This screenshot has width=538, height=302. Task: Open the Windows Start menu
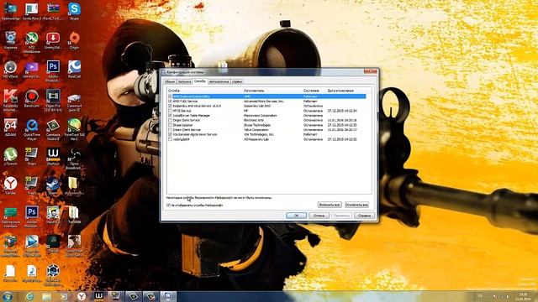[8, 296]
